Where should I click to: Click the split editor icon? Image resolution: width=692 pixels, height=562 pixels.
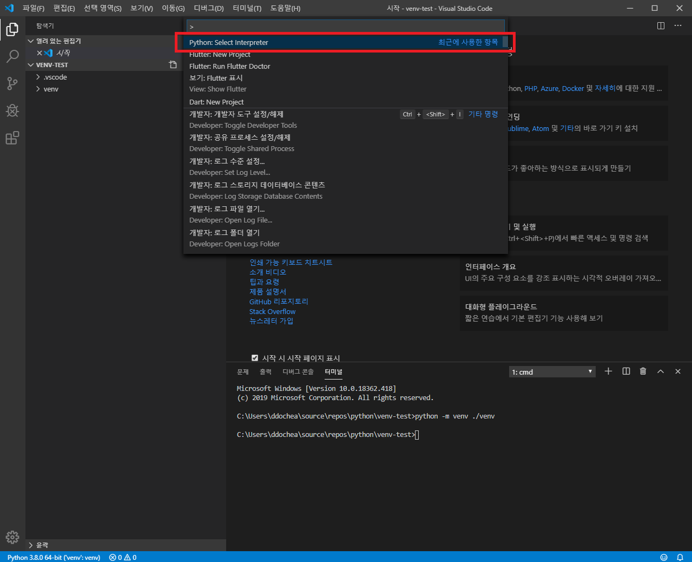point(661,25)
